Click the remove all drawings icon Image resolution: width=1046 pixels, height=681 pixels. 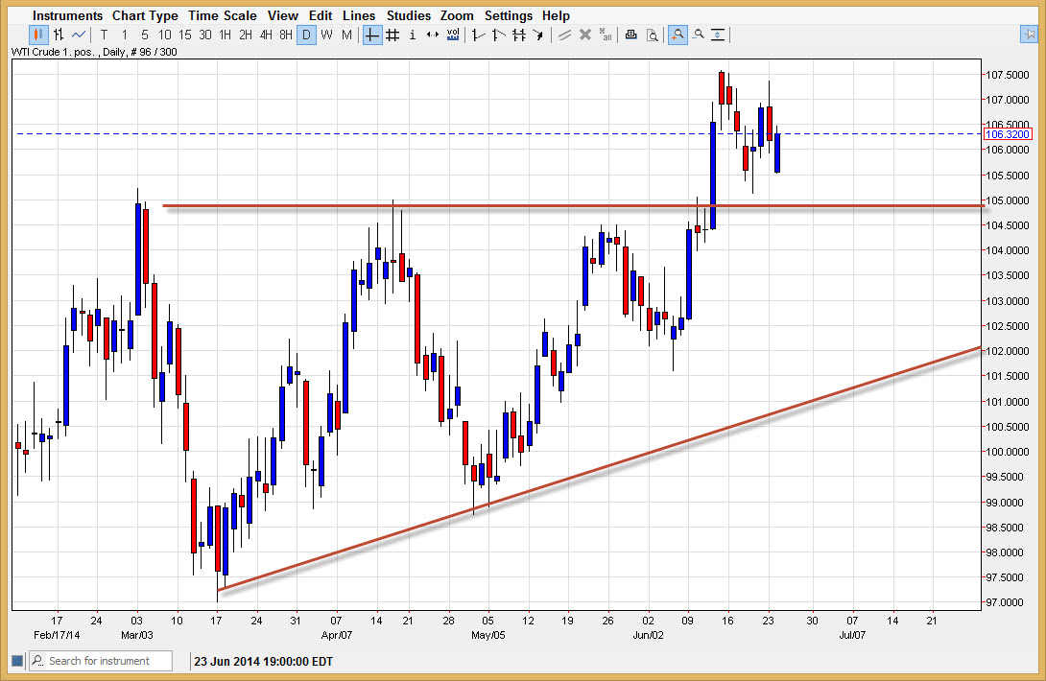(606, 35)
